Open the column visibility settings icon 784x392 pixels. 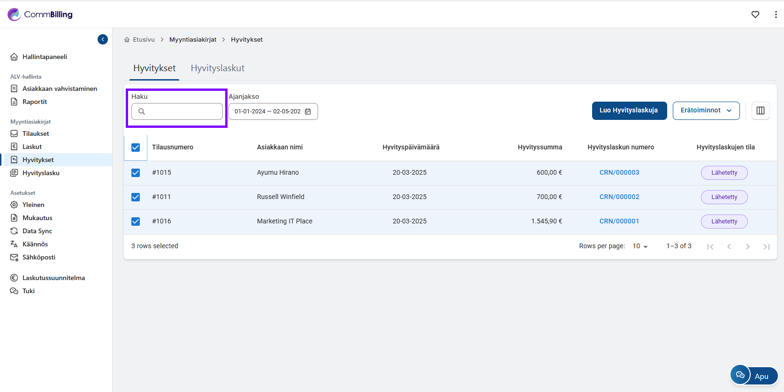[x=760, y=111]
